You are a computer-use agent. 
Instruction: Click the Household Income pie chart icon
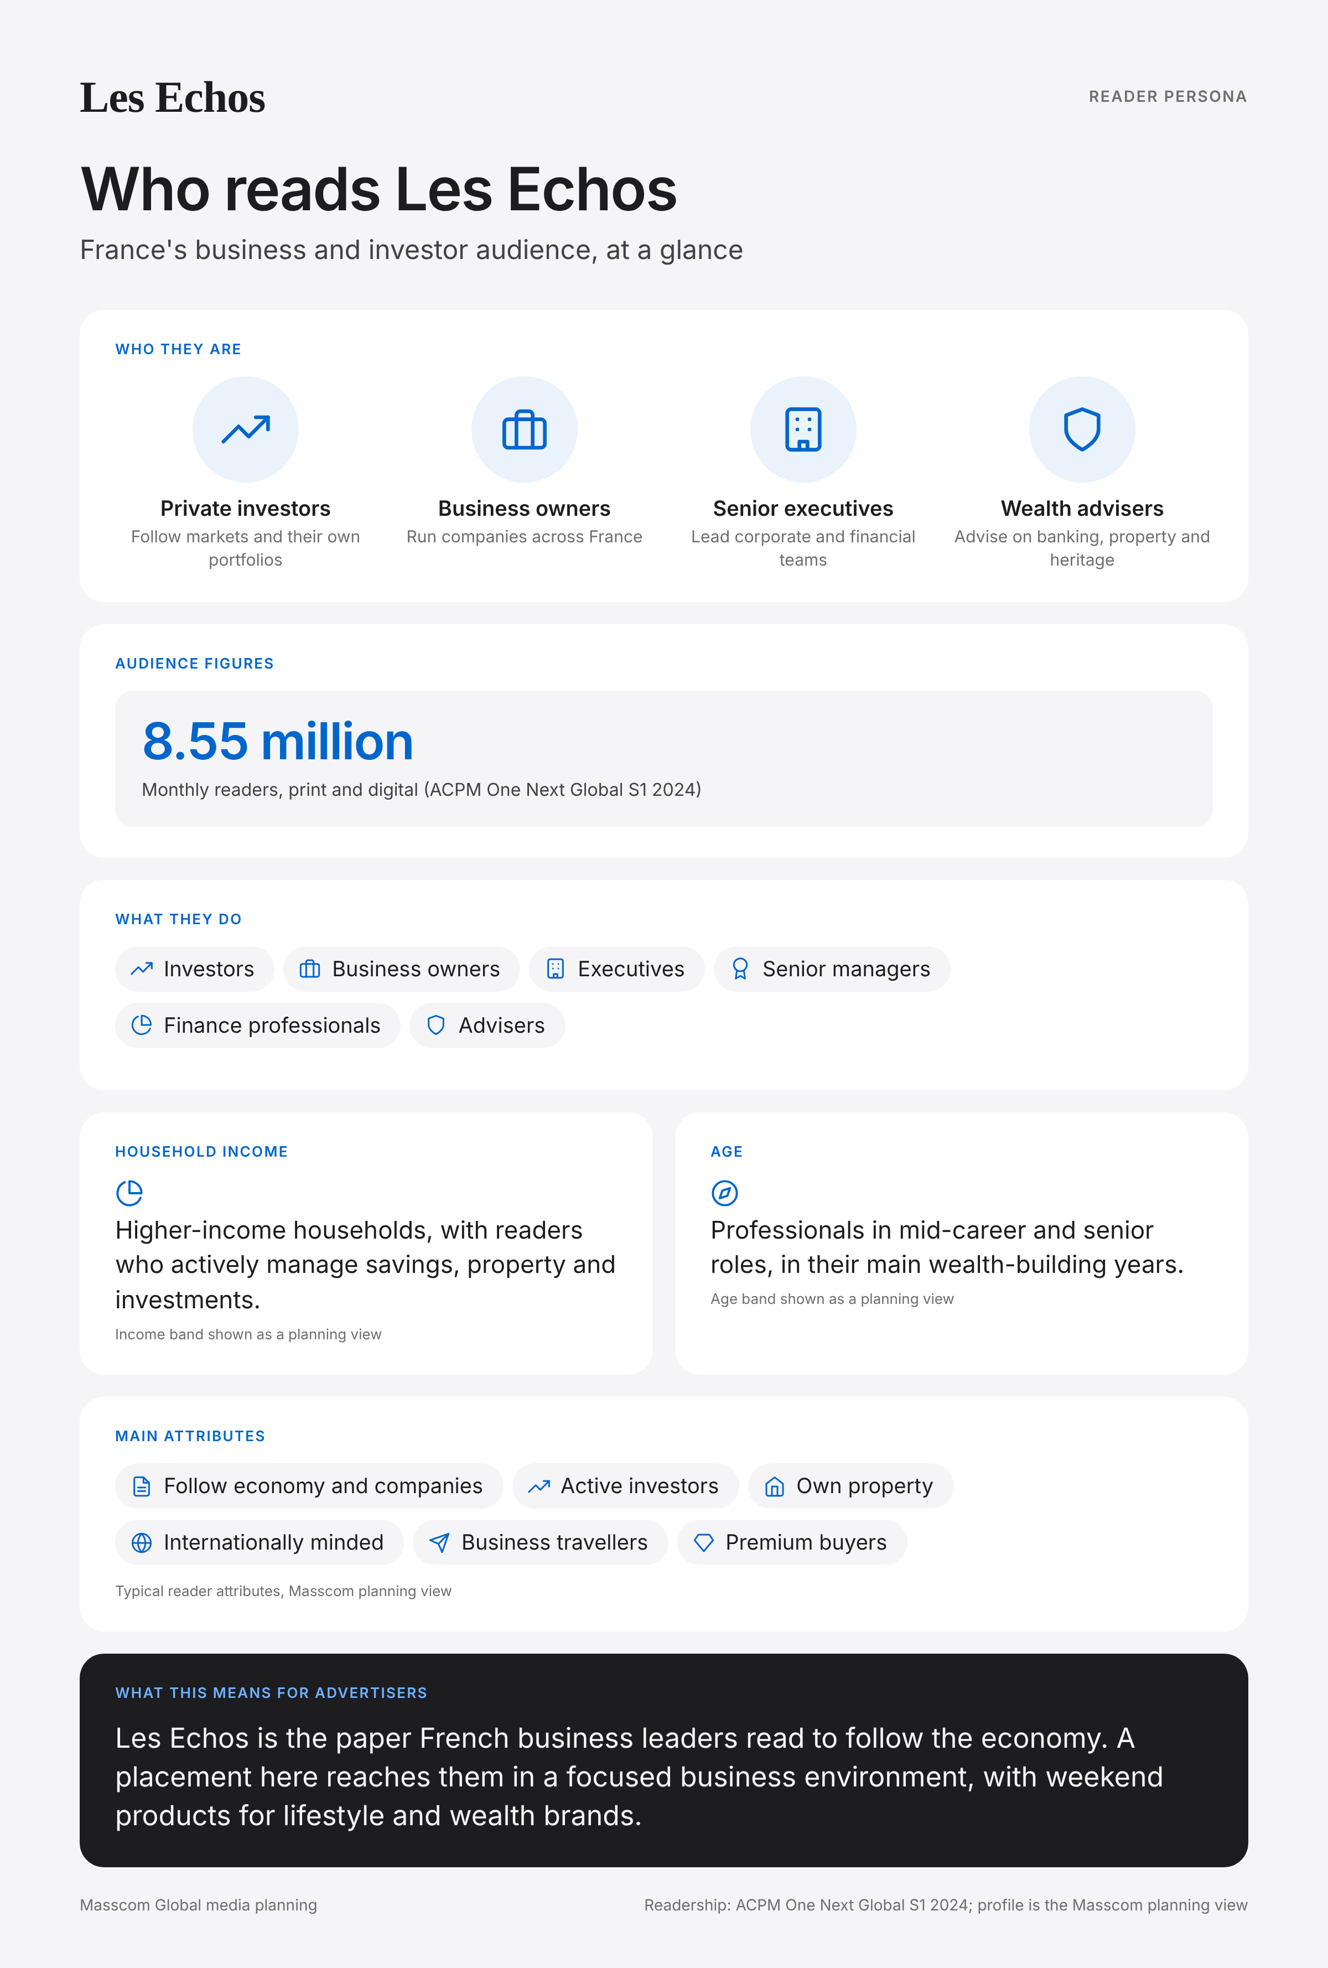(x=129, y=1193)
